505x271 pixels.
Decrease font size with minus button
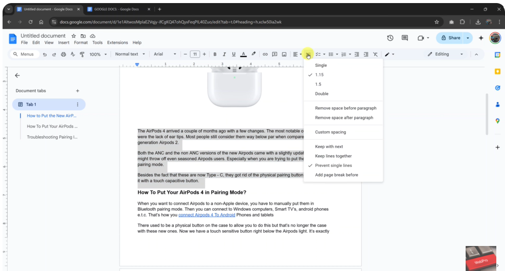point(185,54)
